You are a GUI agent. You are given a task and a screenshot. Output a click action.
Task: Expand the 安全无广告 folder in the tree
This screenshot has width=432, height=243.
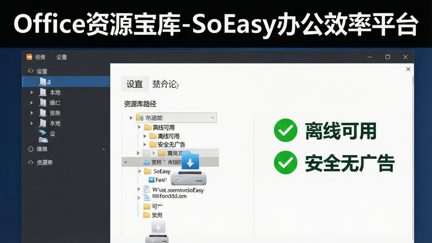tap(145, 144)
